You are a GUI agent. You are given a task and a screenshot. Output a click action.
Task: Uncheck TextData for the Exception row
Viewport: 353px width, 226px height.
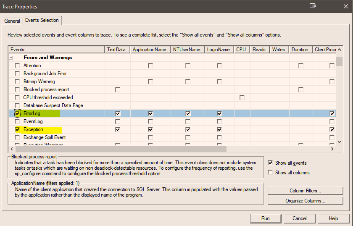[x=118, y=129]
